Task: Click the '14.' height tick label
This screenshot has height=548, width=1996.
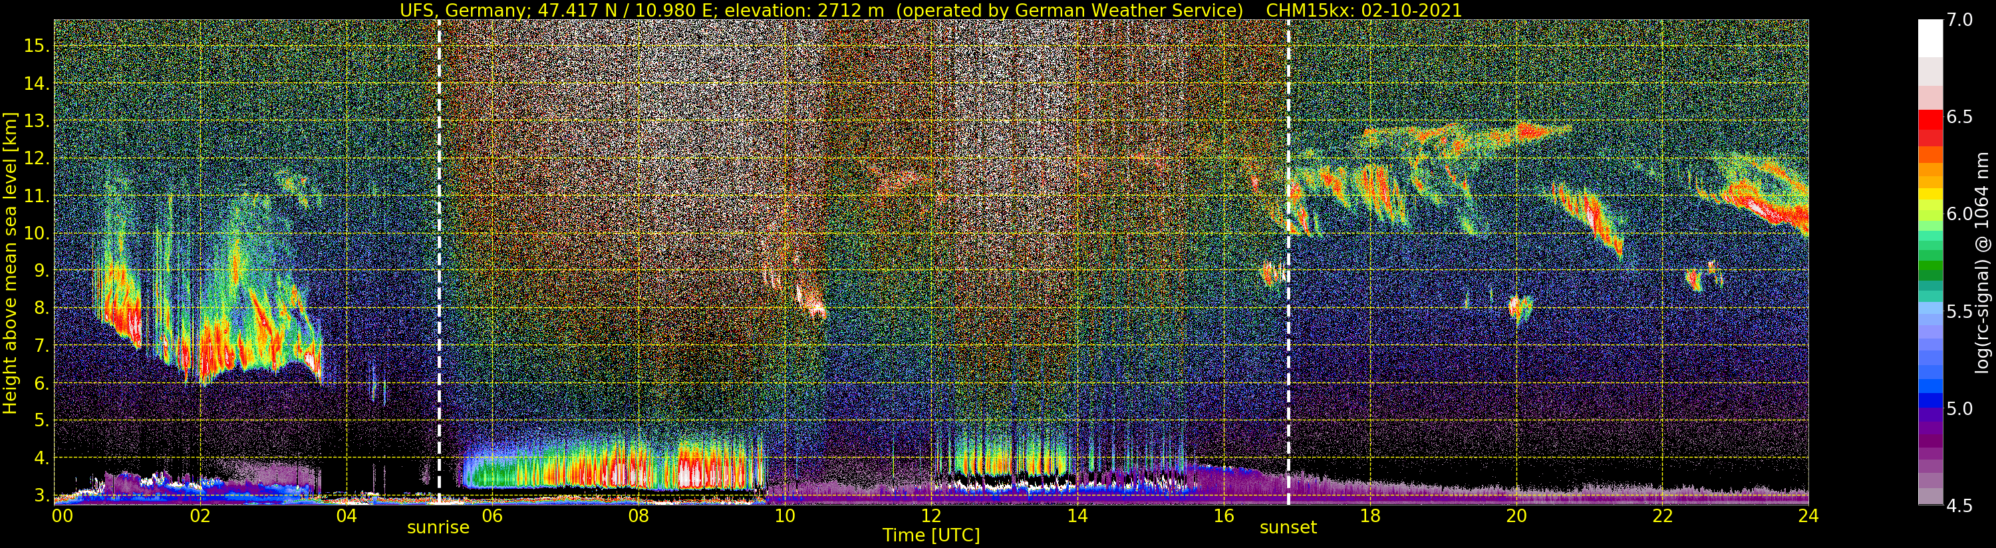Action: click(x=37, y=84)
